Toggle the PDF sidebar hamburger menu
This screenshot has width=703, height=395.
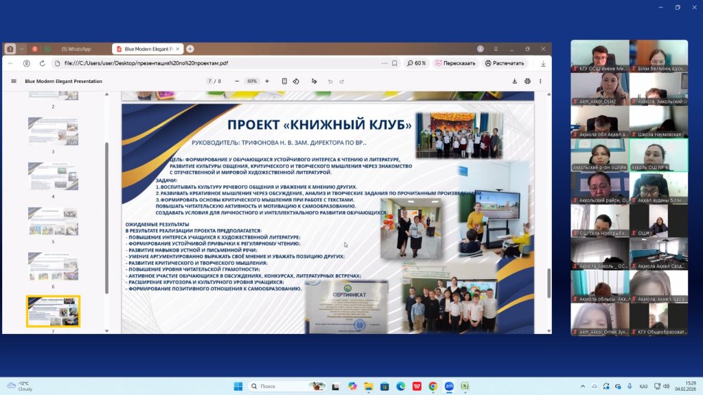[x=13, y=81]
